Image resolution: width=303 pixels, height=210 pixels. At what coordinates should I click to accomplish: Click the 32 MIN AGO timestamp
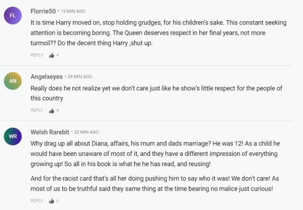tap(87, 132)
